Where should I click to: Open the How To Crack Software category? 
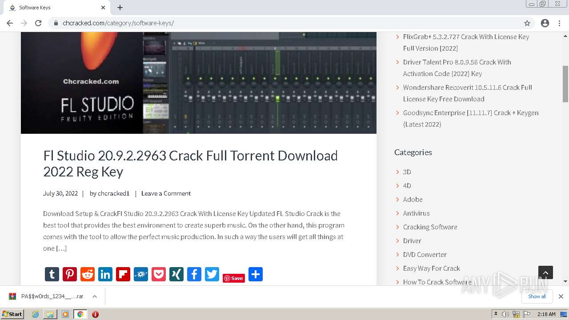437,282
